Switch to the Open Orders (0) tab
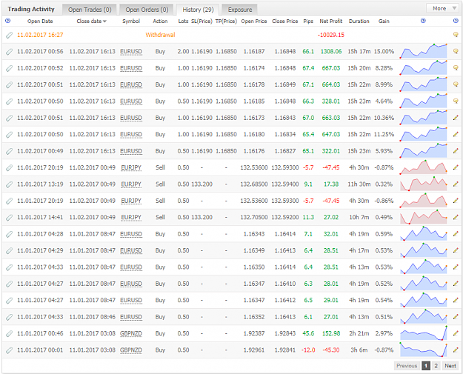The height and width of the screenshot is (374, 463). (x=147, y=10)
